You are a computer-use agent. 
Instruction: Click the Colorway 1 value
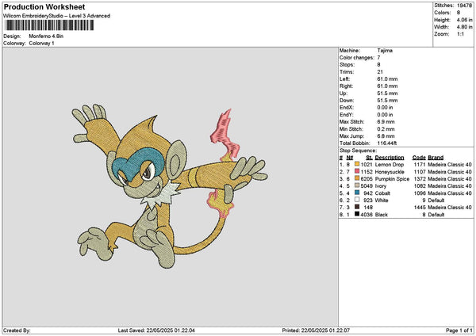tap(41, 44)
